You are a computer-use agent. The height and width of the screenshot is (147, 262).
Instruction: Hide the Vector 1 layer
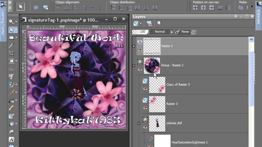click(140, 50)
